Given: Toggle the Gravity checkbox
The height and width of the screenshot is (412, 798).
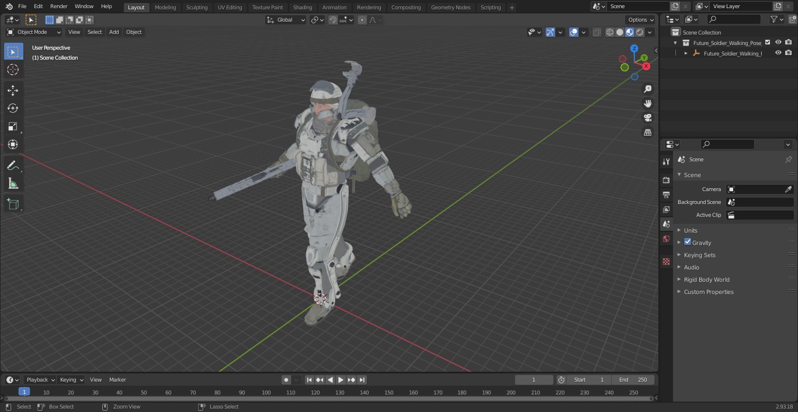Looking at the screenshot, I should pyautogui.click(x=688, y=242).
